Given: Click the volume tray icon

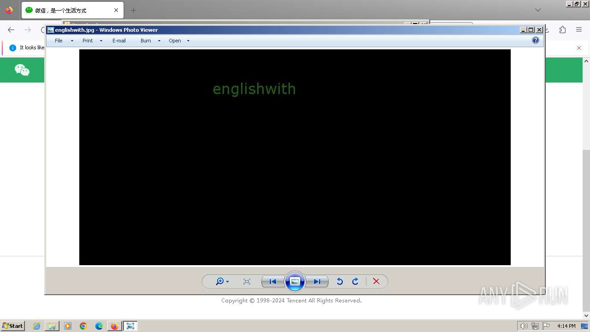Looking at the screenshot, I should coord(524,326).
